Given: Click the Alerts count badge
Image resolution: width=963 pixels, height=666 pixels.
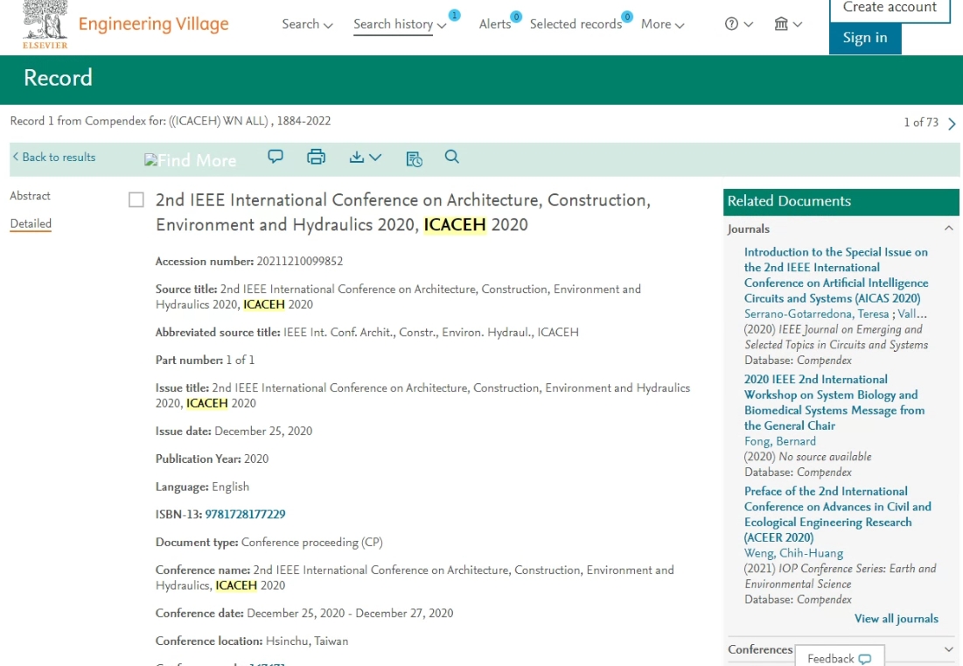Looking at the screenshot, I should (x=516, y=17).
